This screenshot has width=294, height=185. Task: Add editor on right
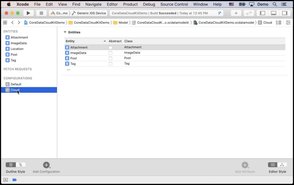(x=288, y=23)
